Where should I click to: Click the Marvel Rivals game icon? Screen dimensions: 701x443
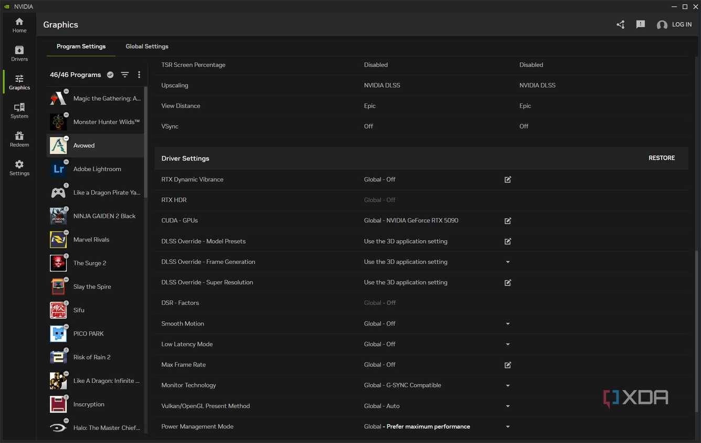(58, 239)
